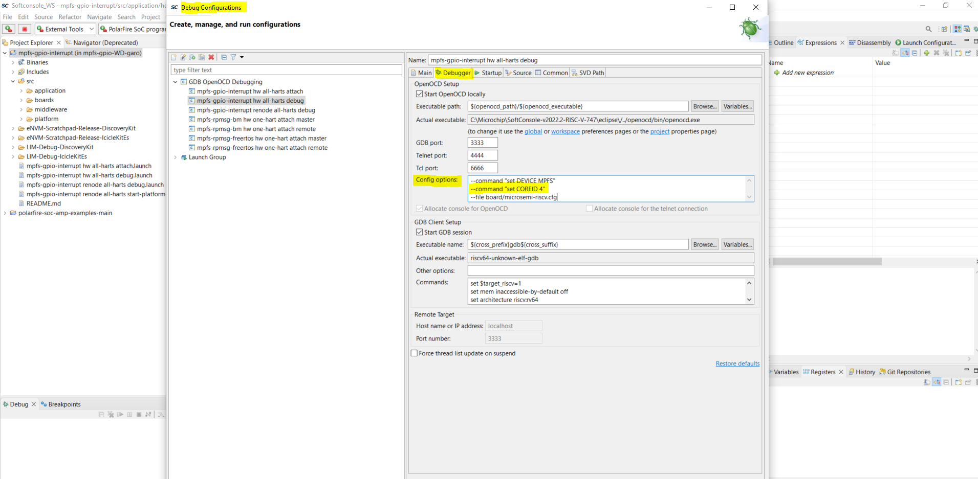This screenshot has height=479, width=978.
Task: Click New launch configuration icon
Action: pos(174,57)
